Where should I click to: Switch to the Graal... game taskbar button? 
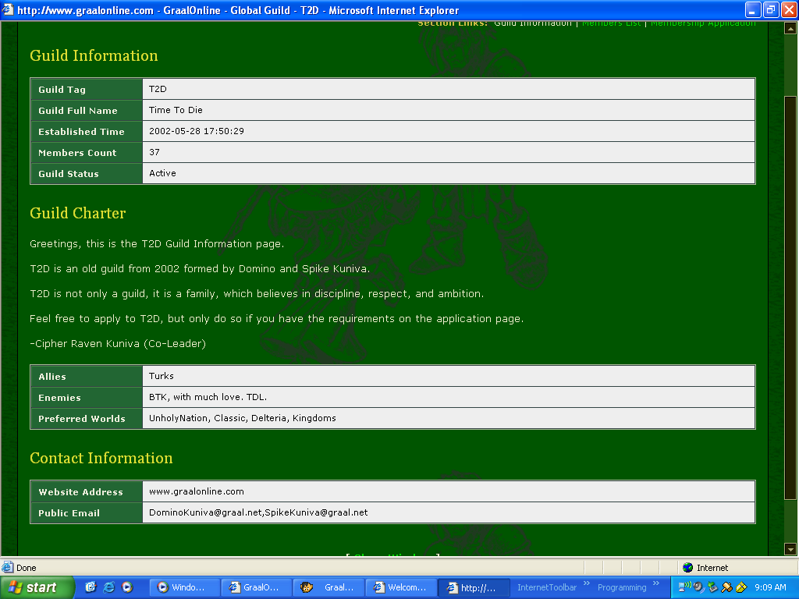(328, 588)
